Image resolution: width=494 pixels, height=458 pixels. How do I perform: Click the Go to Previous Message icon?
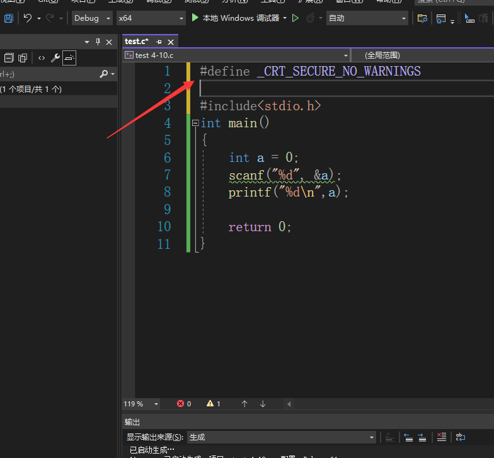tap(408, 437)
